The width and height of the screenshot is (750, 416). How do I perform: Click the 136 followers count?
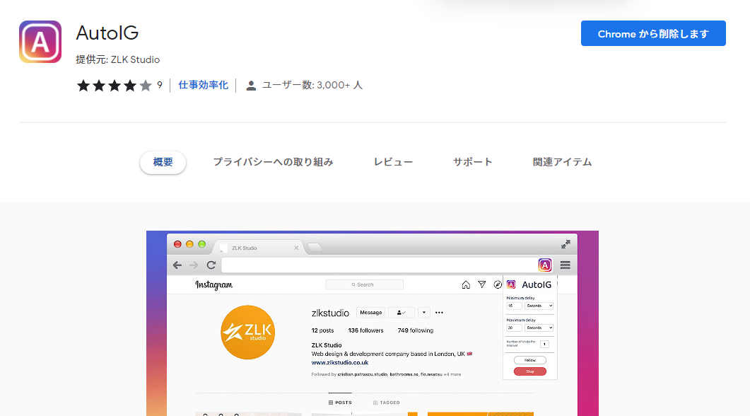365,330
